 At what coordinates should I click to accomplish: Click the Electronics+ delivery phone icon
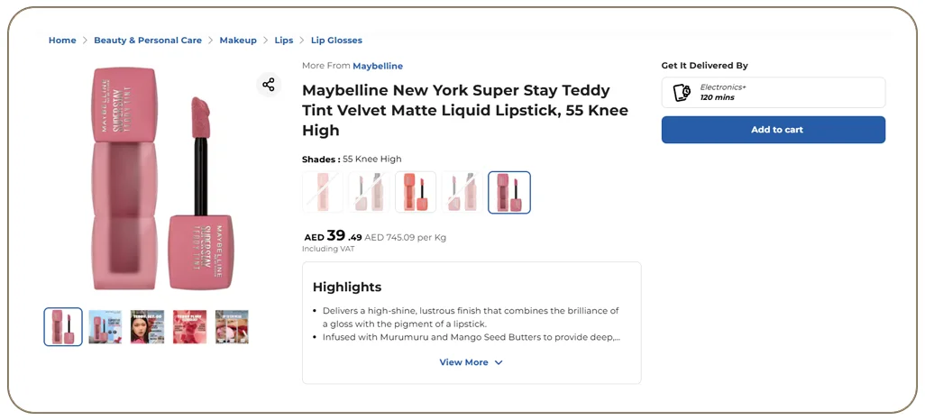pyautogui.click(x=682, y=93)
